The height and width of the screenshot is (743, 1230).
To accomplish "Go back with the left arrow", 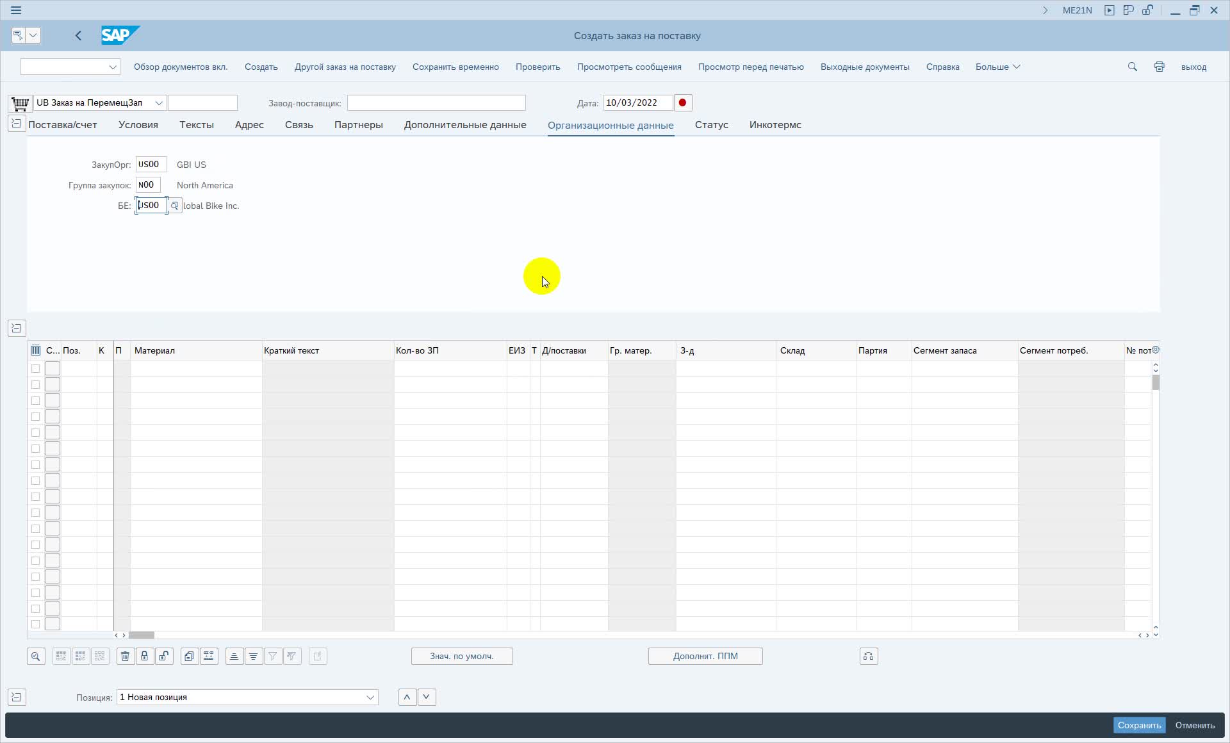I will tap(78, 36).
